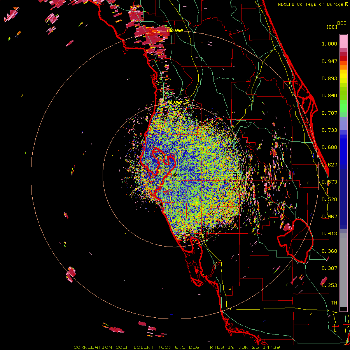Click the 100 NMI range ring label
The image size is (350, 350).
coord(175,31)
